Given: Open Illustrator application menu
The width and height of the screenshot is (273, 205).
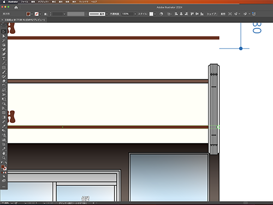Looking at the screenshot, I should coord(13,2).
